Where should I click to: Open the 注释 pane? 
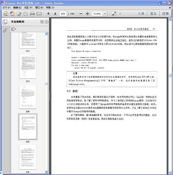click(166, 14)
